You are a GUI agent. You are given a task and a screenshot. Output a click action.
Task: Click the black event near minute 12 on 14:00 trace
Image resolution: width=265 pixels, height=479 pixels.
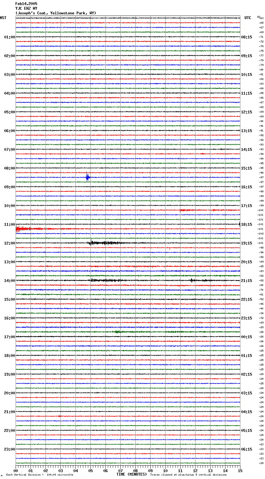pyautogui.click(x=192, y=280)
